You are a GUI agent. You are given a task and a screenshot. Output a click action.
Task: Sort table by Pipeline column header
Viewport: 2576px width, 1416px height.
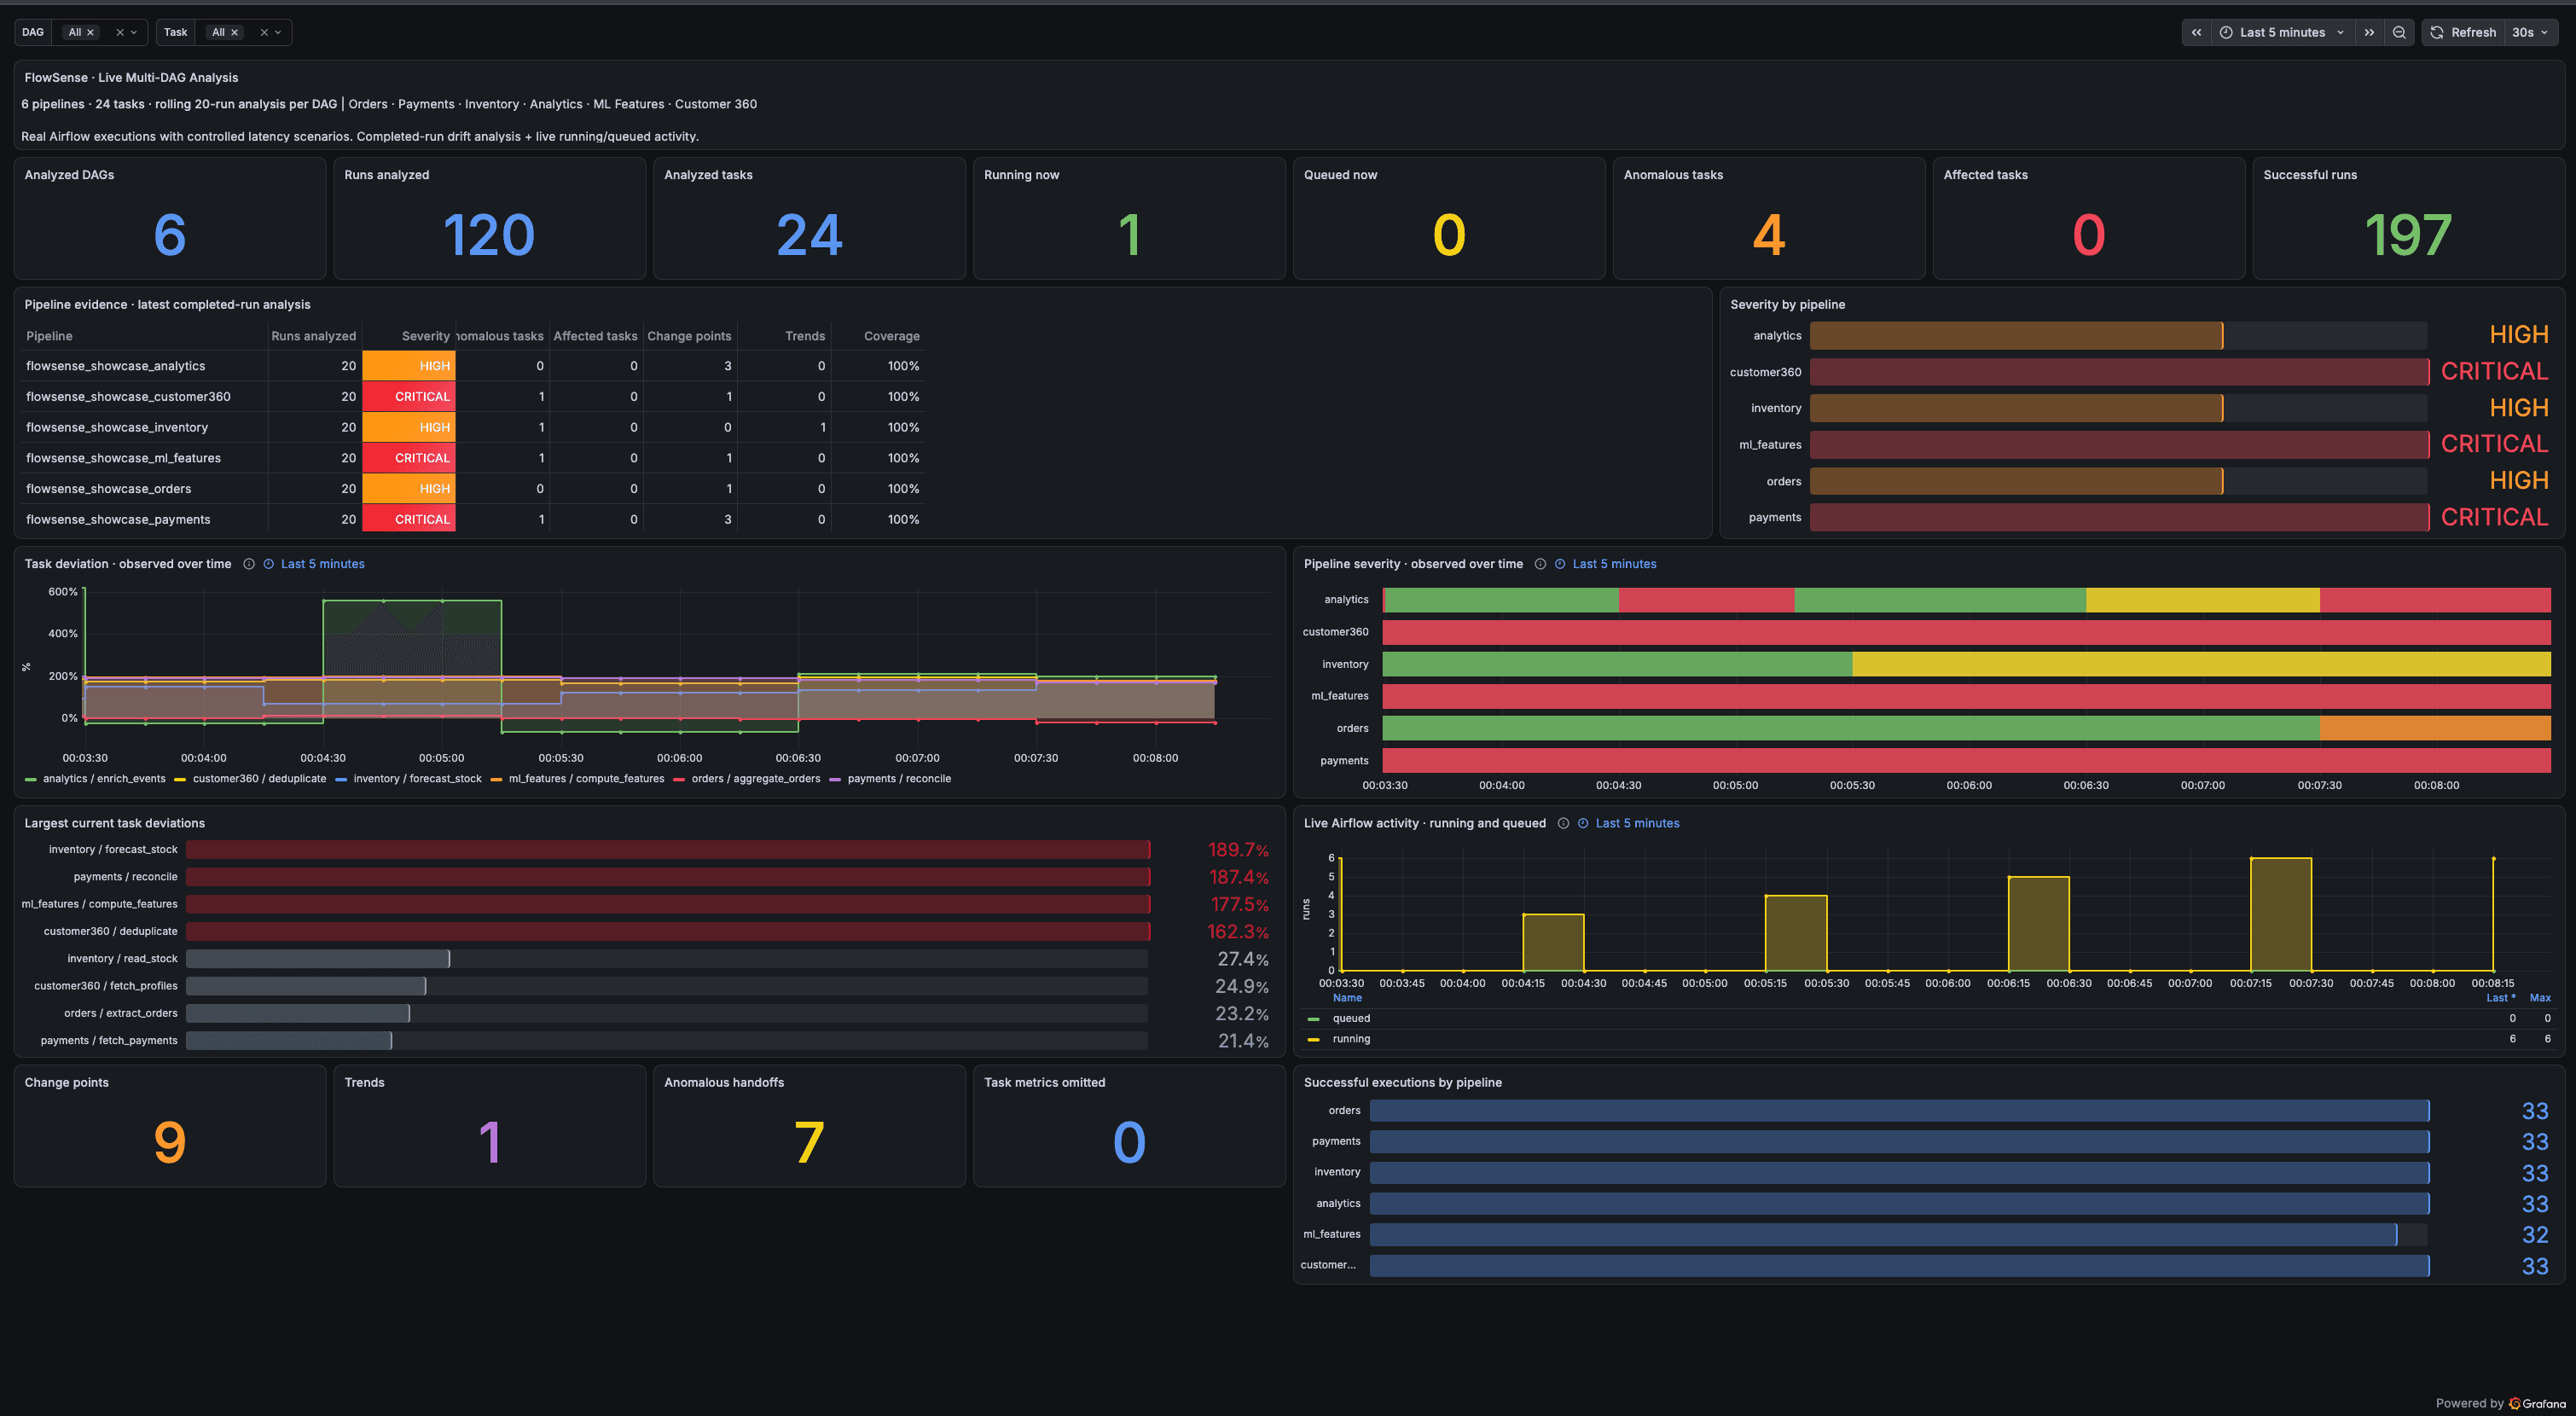(49, 336)
